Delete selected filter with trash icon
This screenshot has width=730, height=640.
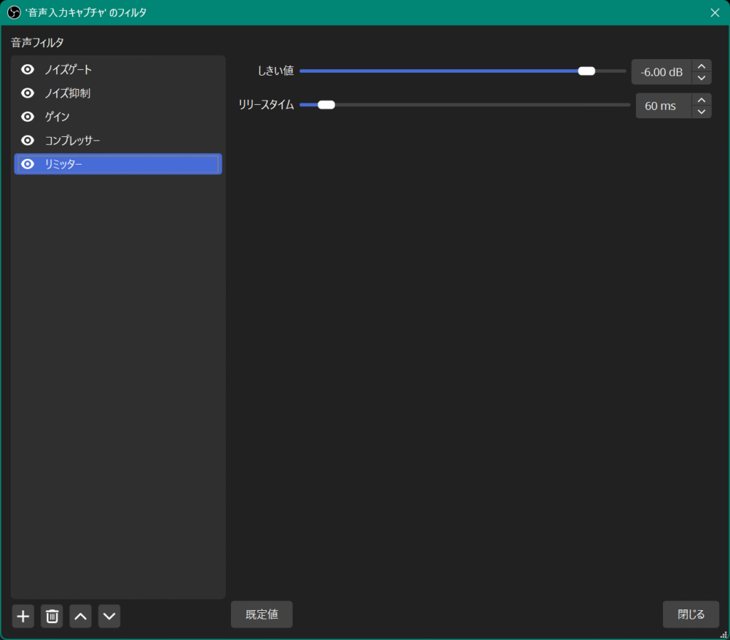pos(51,616)
